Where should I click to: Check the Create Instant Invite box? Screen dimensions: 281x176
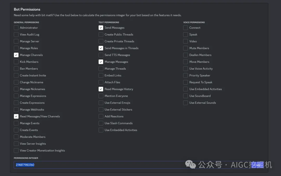coord(16,75)
